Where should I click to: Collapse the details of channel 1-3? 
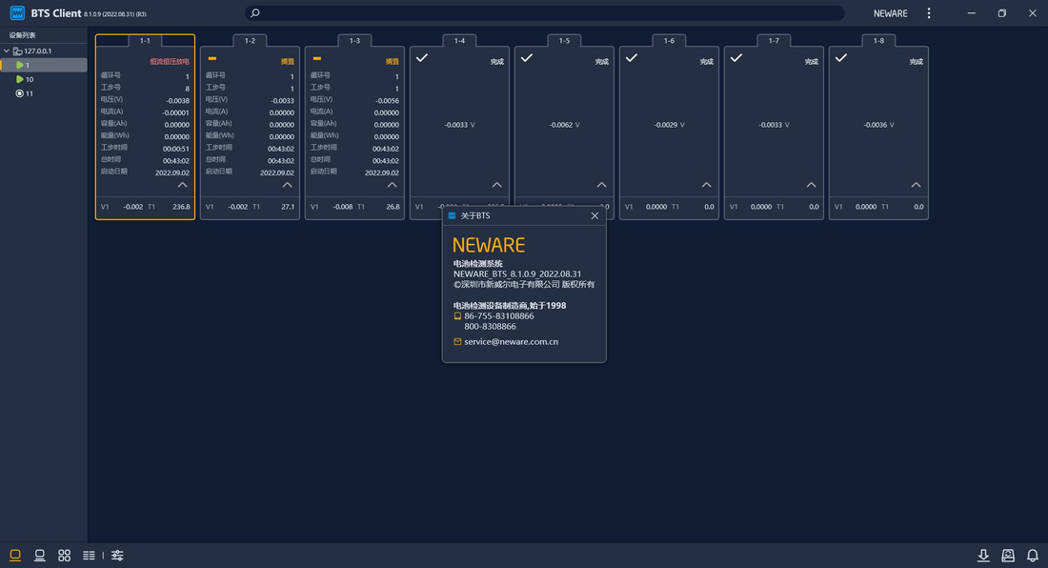tap(393, 185)
